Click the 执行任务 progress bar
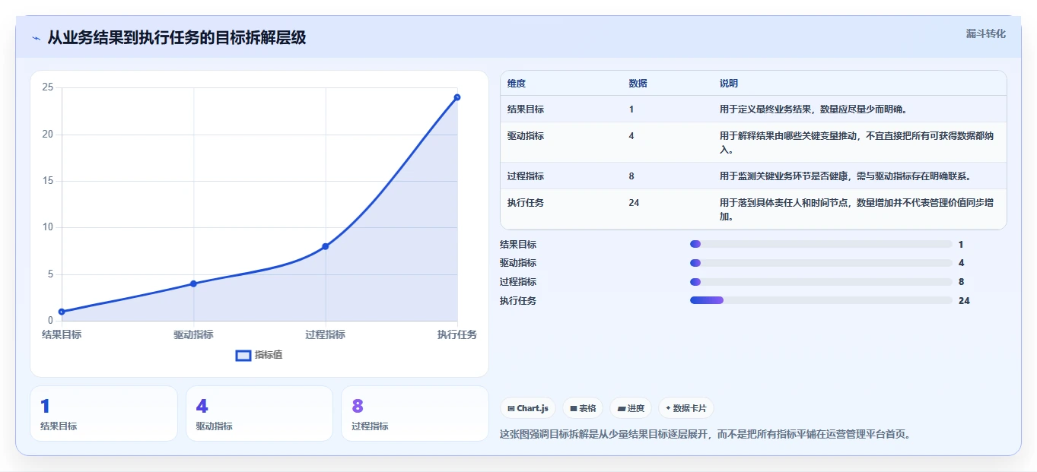Image resolution: width=1037 pixels, height=472 pixels. pos(821,300)
